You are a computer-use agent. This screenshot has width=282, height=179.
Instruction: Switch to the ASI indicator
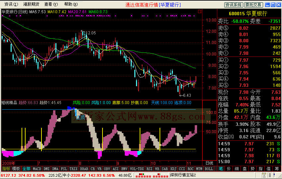116,169
